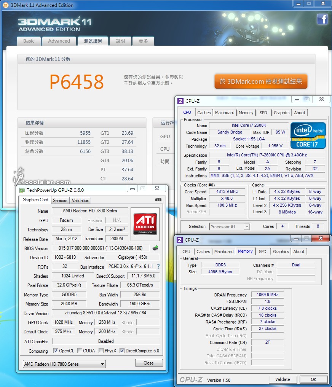Select the Graphics Card tab in GPU-Z

coord(35,200)
